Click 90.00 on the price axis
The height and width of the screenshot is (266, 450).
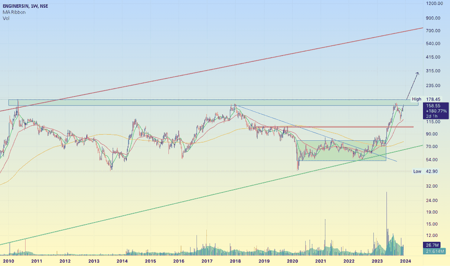(432, 134)
